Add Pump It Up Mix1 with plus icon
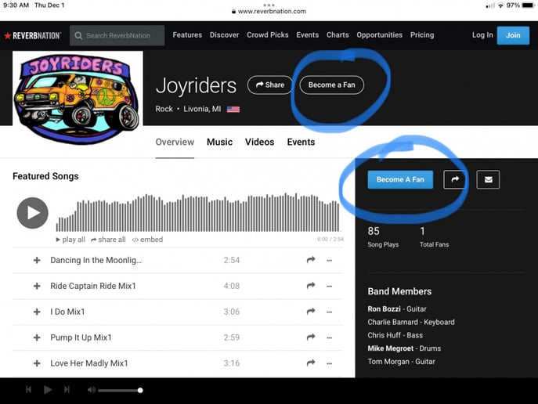 click(37, 337)
